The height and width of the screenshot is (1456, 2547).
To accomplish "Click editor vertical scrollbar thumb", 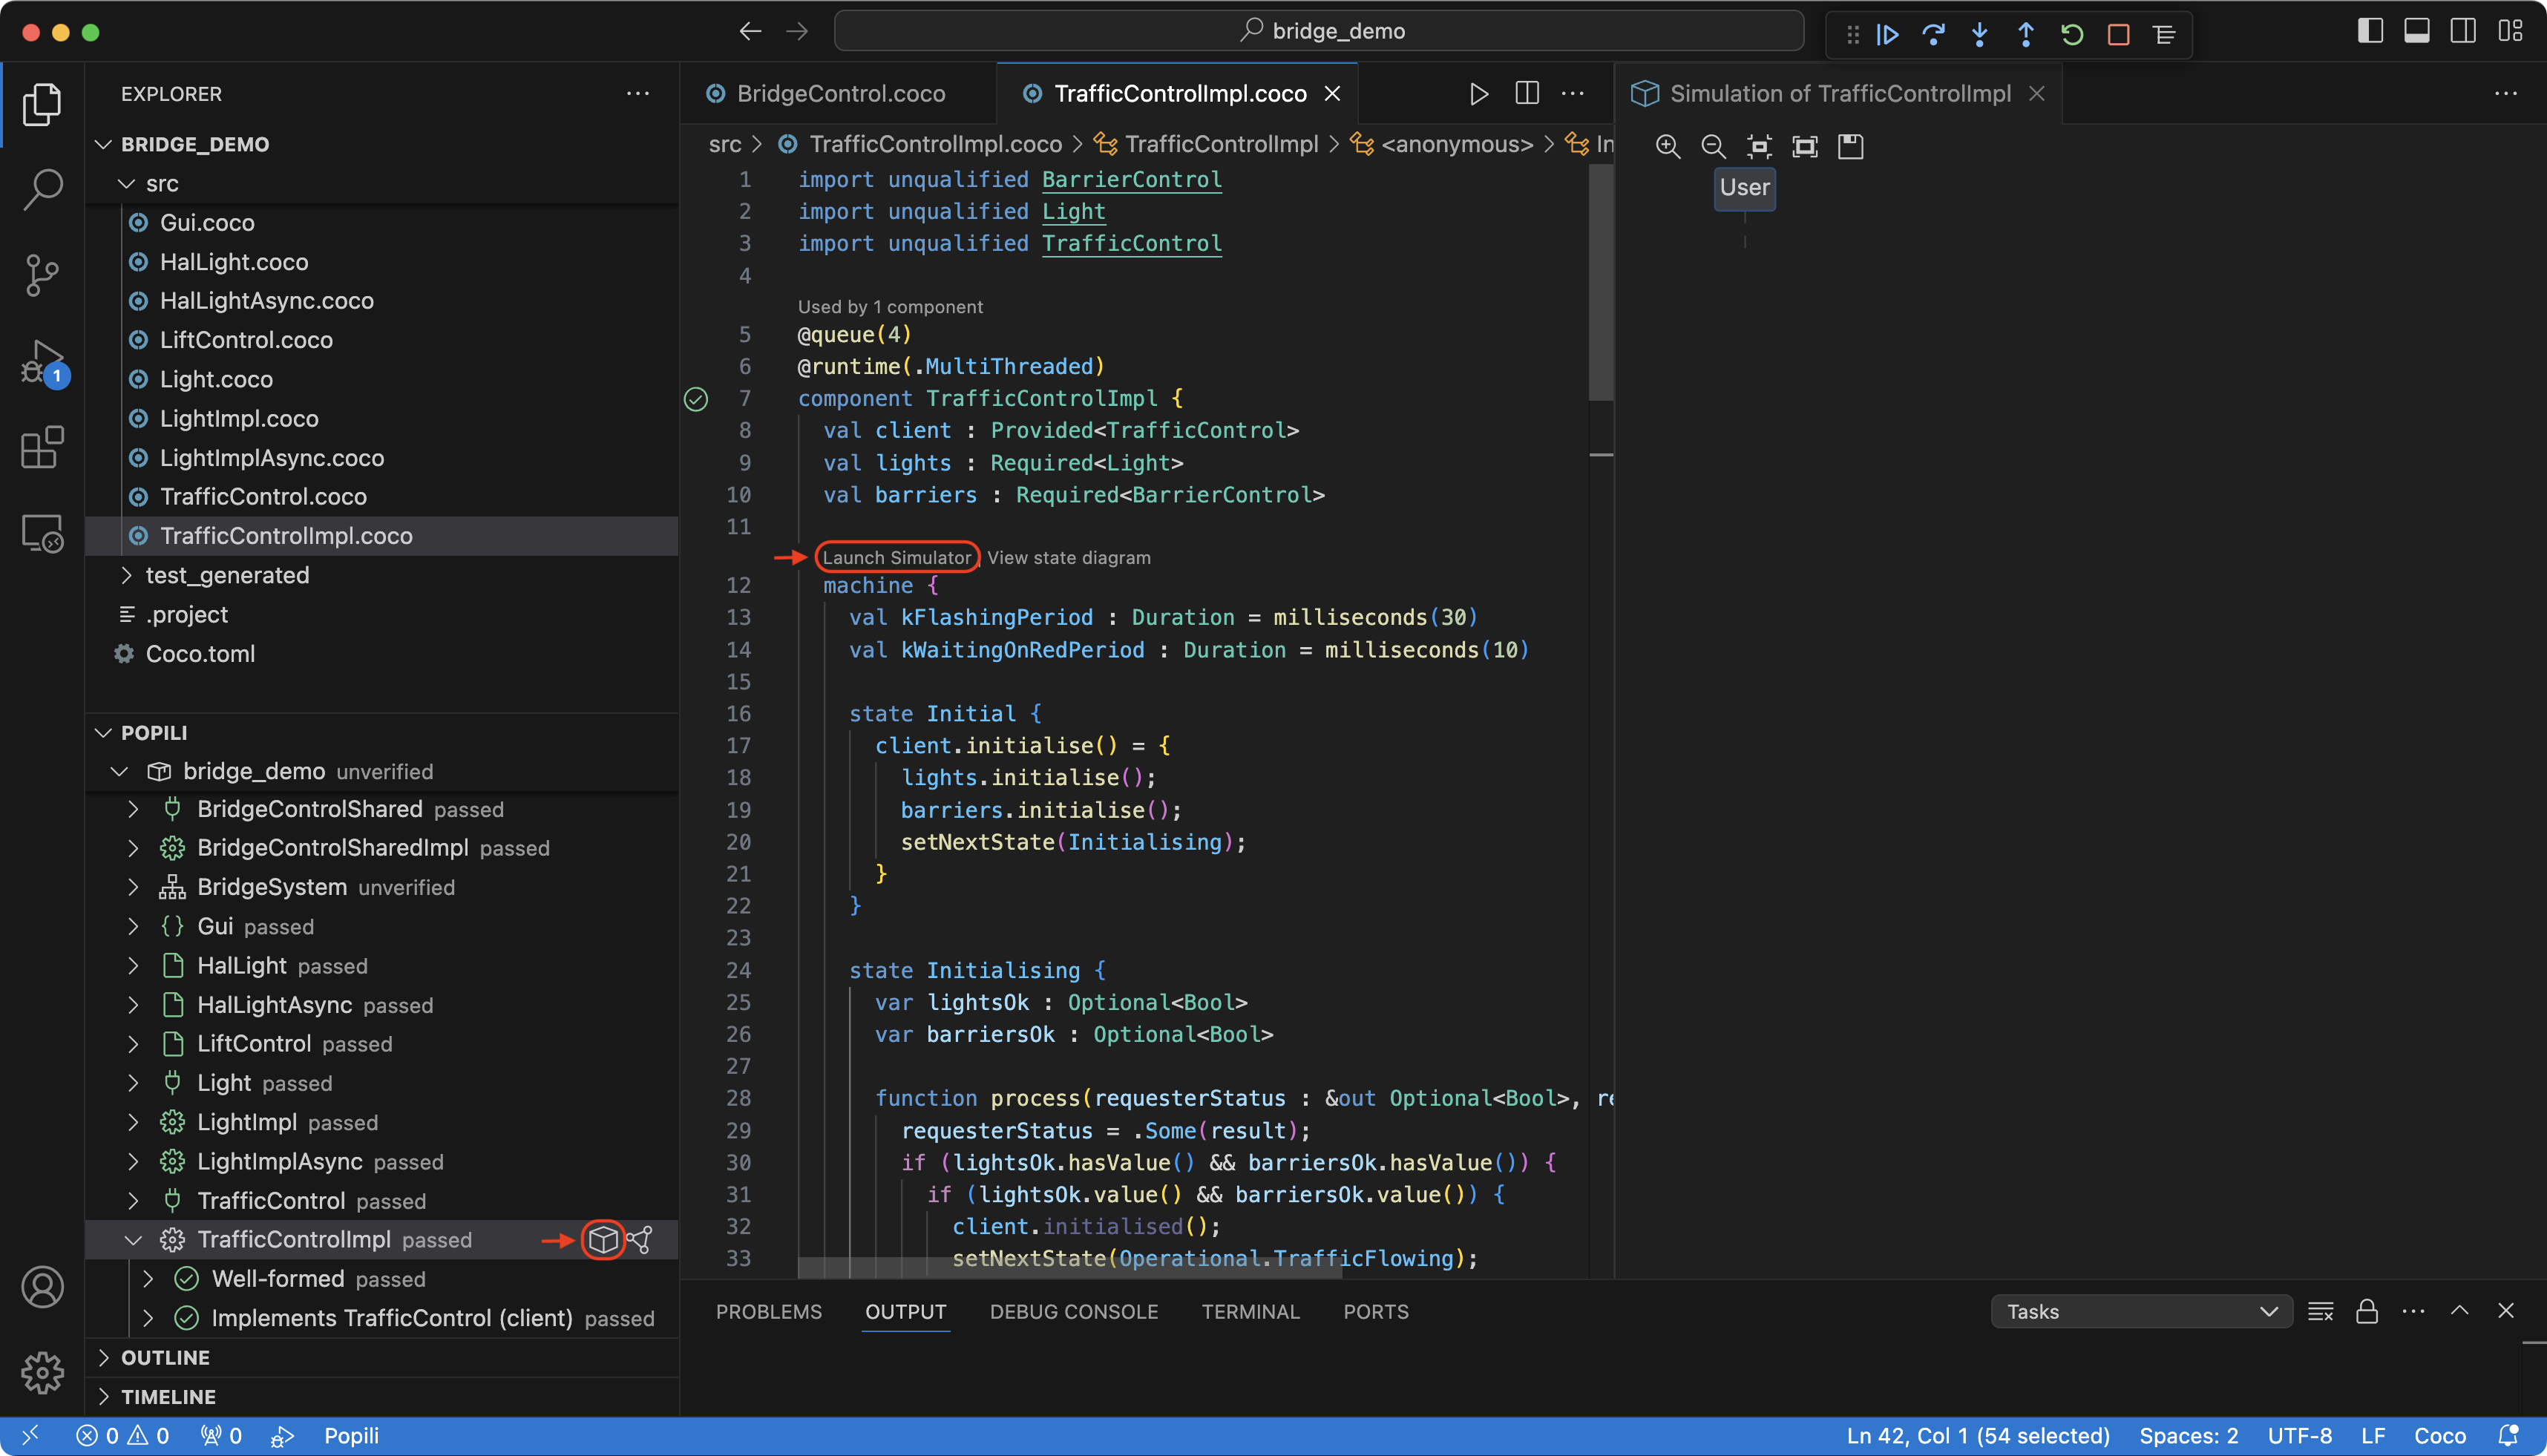I will (1601, 283).
